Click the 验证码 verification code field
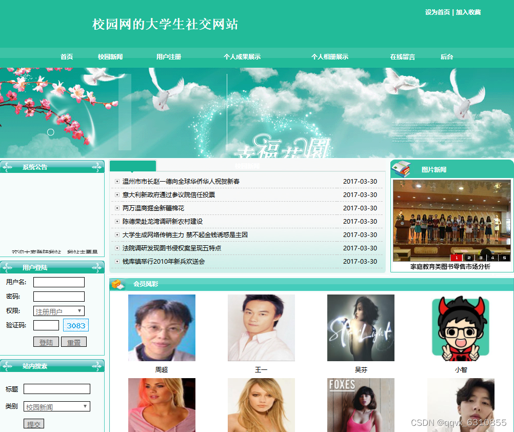 pyautogui.click(x=46, y=325)
